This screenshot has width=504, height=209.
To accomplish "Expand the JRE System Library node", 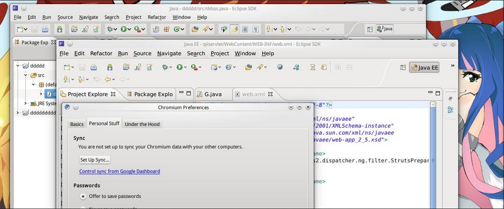I will [x=26, y=103].
